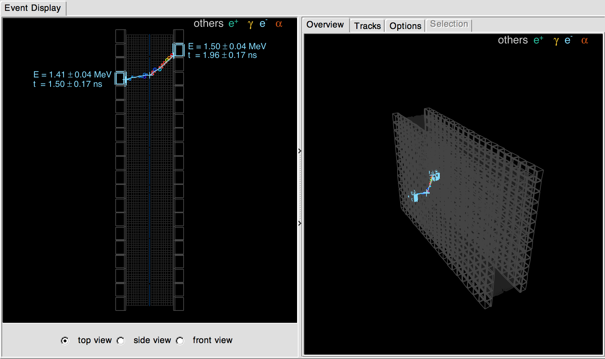The width and height of the screenshot is (605, 359).
Task: Click the track vertex cross in top view
Action: pyautogui.click(x=150, y=75)
